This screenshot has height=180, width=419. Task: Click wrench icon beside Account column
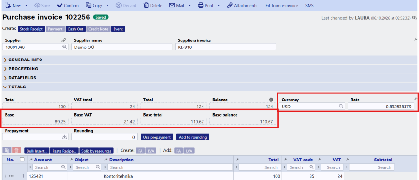(x=31, y=160)
